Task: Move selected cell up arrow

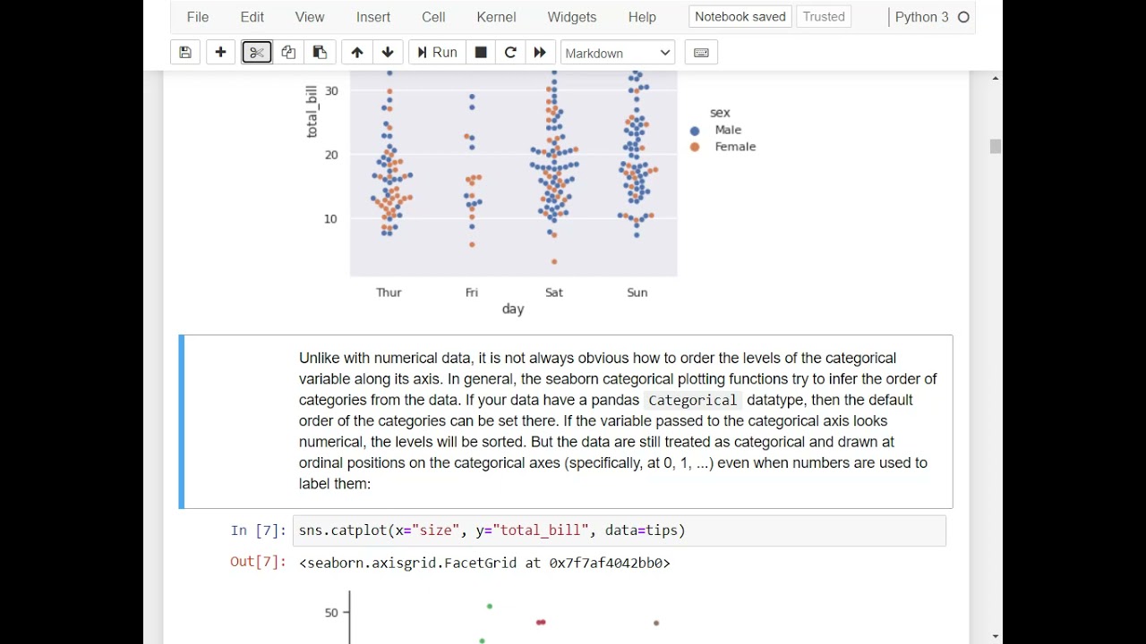Action: click(x=357, y=53)
